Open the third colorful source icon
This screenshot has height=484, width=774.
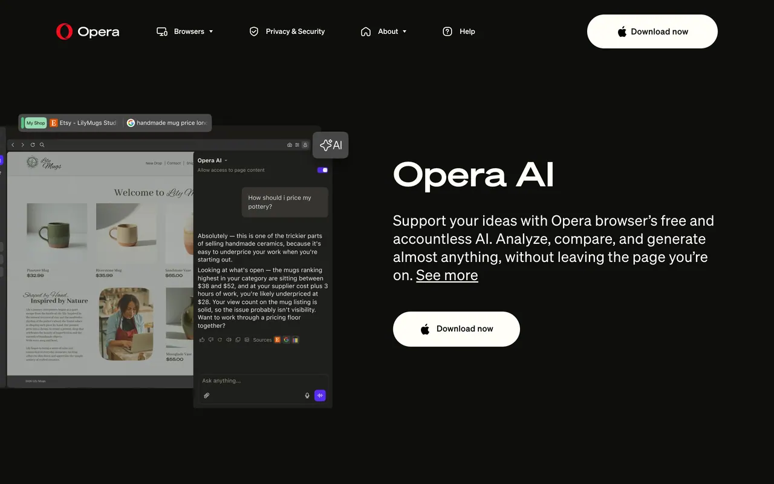tap(295, 340)
